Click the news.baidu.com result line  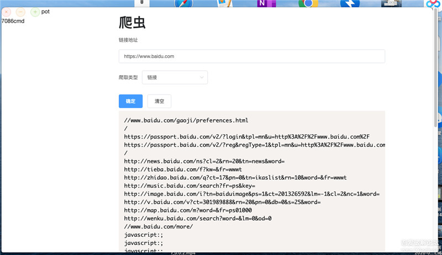pos(204,161)
